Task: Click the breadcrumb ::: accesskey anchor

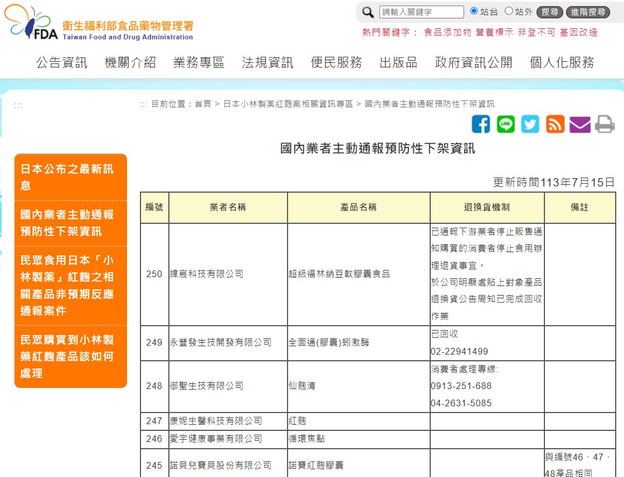Action: 144,105
